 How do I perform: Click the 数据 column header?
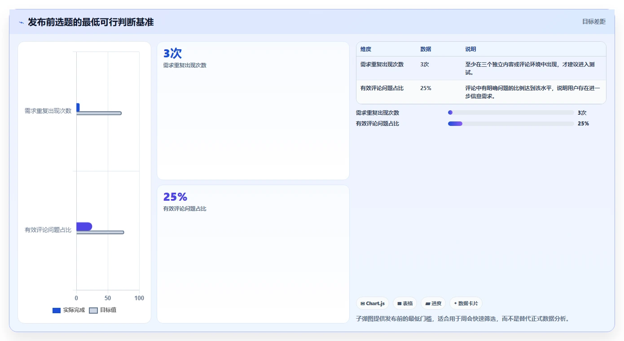426,49
